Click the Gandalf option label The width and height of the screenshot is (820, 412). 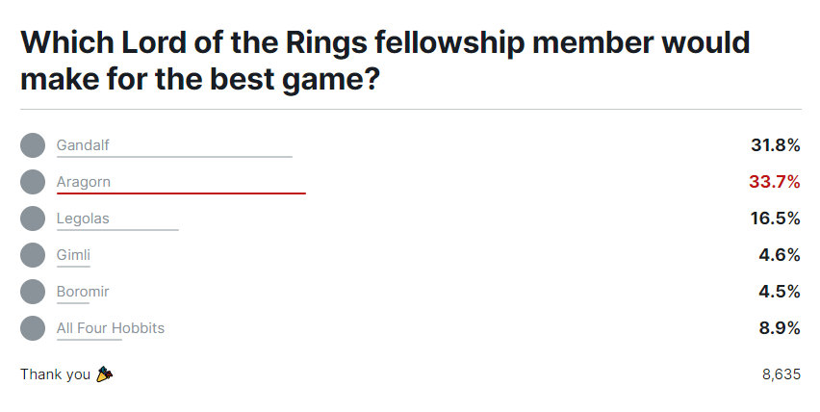[83, 145]
